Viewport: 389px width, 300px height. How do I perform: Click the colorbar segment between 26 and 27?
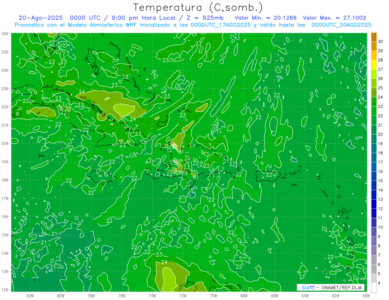[374, 74]
